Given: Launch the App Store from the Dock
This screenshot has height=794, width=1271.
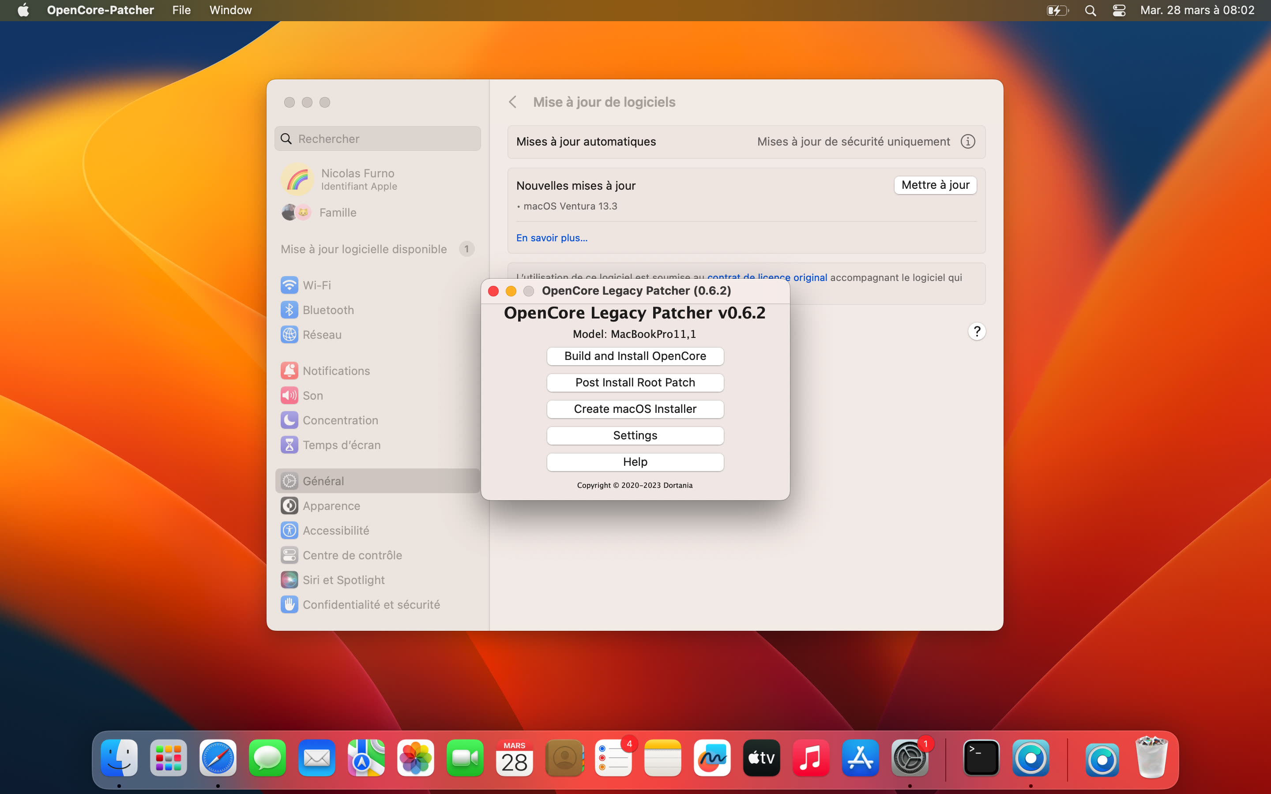Looking at the screenshot, I should [860, 758].
